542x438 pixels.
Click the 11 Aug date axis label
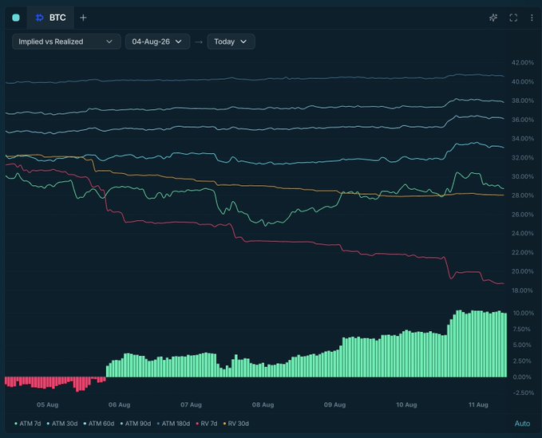coord(478,404)
